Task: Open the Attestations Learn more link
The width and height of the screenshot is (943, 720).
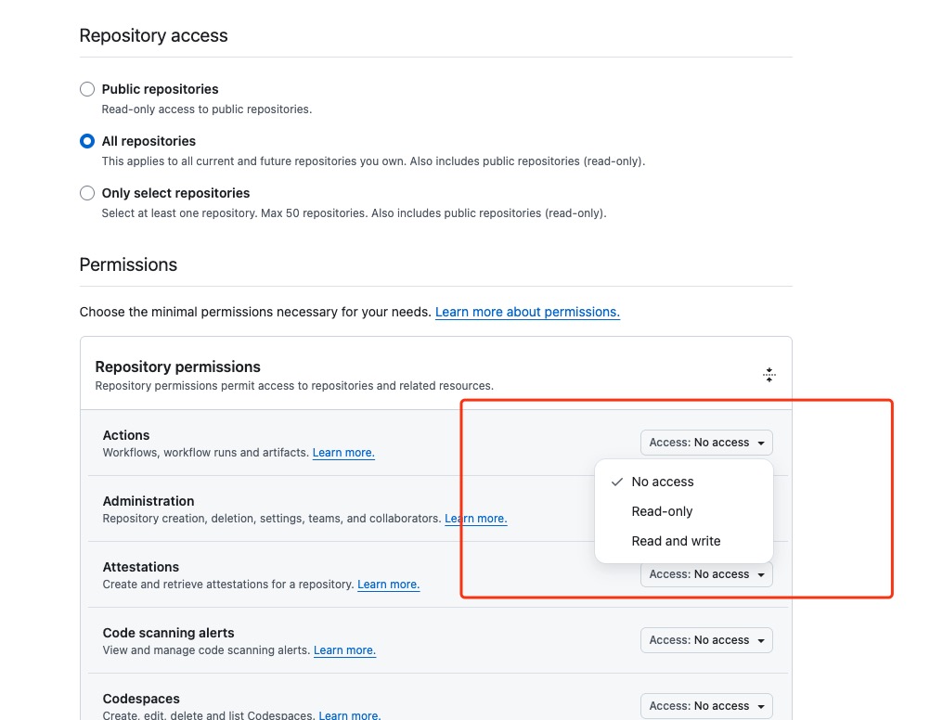Action: point(389,585)
